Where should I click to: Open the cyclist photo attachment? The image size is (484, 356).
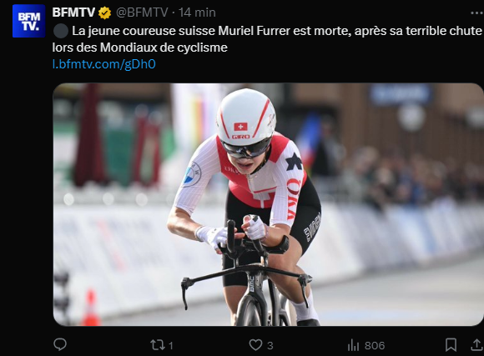tap(268, 204)
